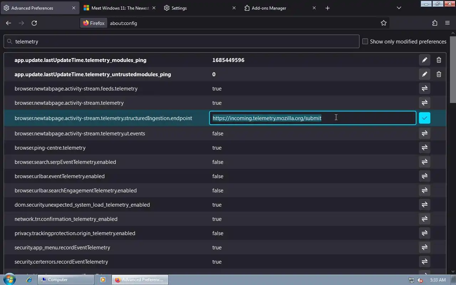Click the telemetry search preference field
The width and height of the screenshot is (456, 285).
[x=181, y=41]
